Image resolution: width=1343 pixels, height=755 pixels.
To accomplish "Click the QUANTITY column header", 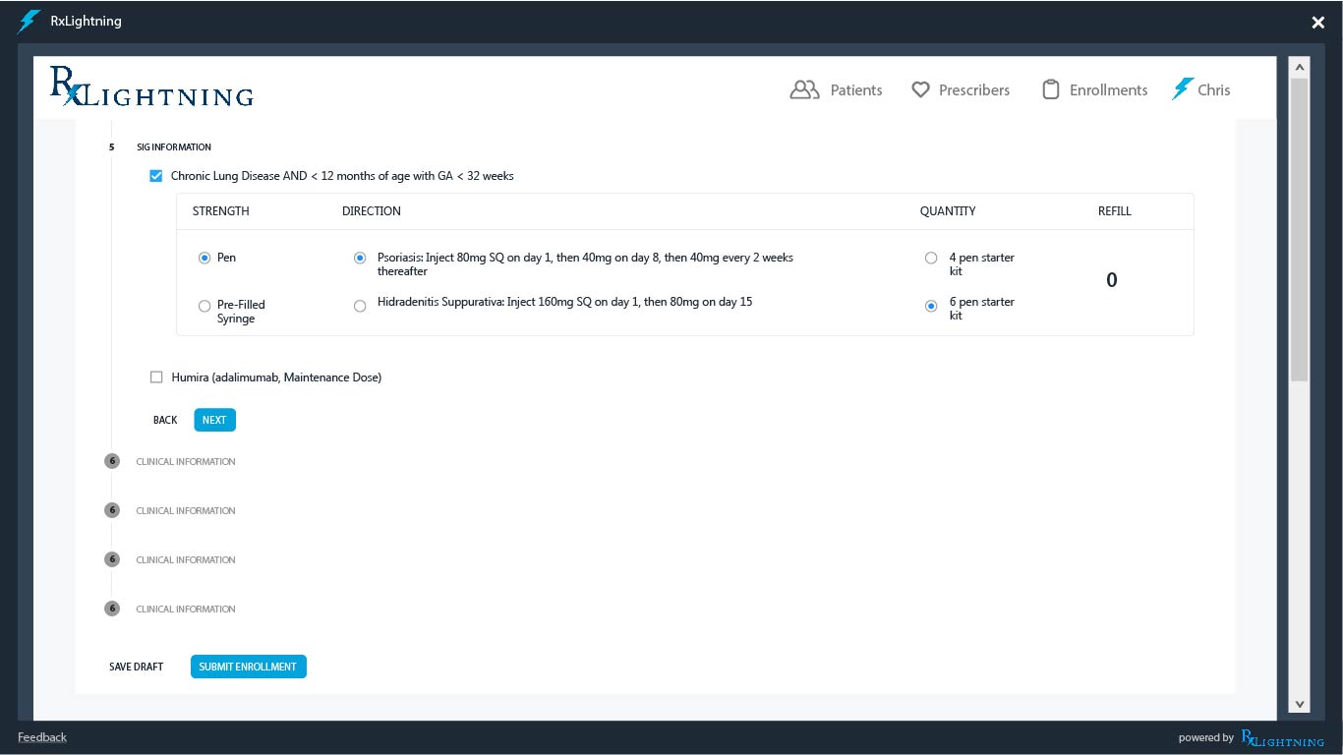I will click(948, 211).
